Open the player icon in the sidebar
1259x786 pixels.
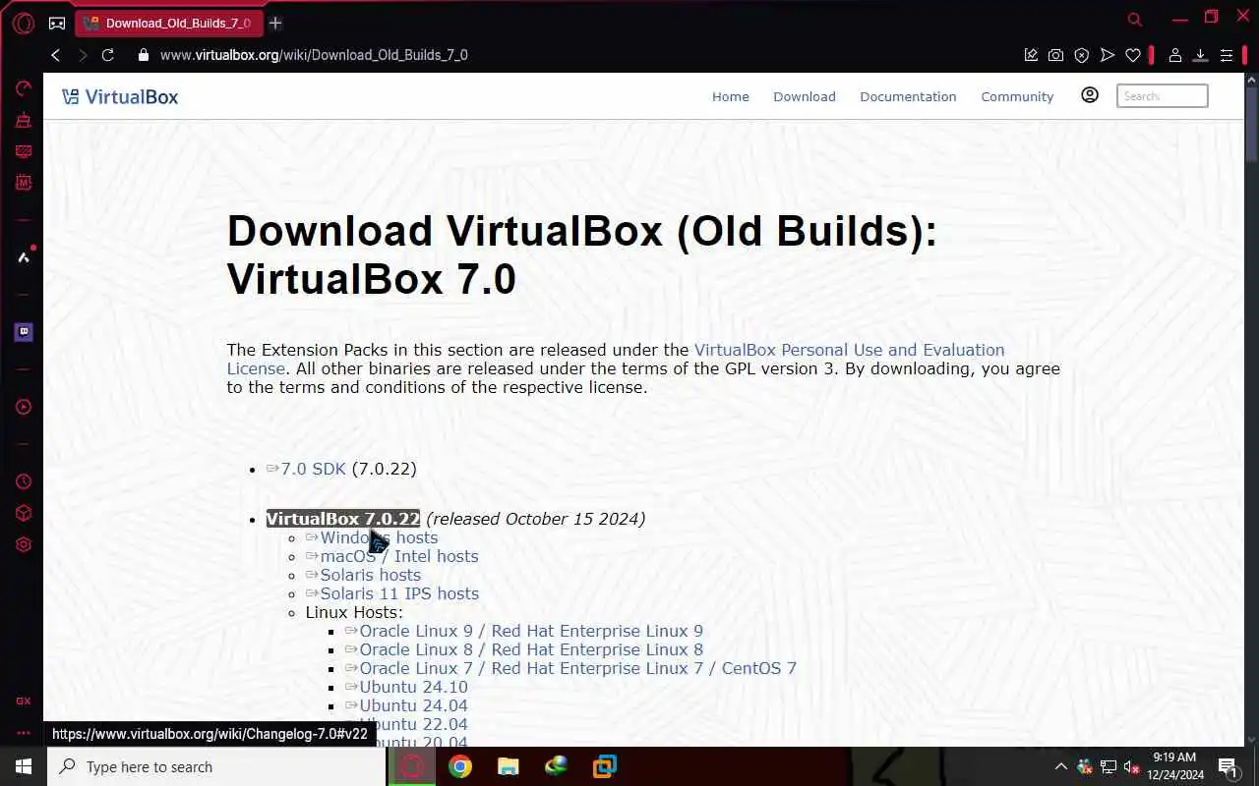(24, 407)
